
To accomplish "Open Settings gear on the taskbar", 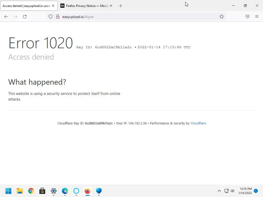I will click(54, 191).
